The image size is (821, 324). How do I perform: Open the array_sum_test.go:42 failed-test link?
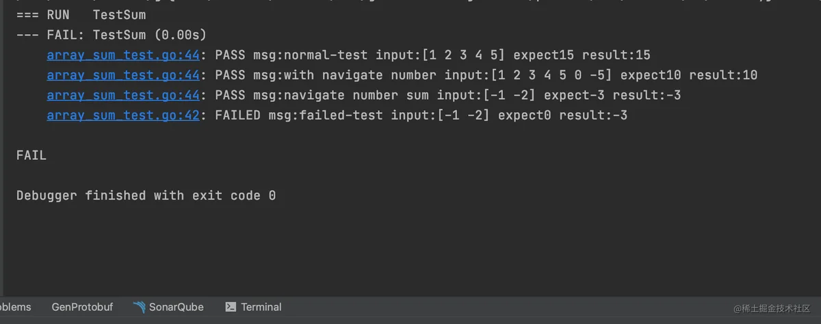click(x=123, y=116)
